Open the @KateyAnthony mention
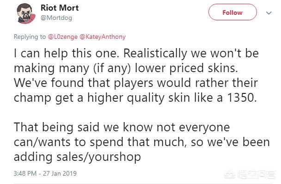Viewport: 281px width, 184px height. [x=102, y=37]
